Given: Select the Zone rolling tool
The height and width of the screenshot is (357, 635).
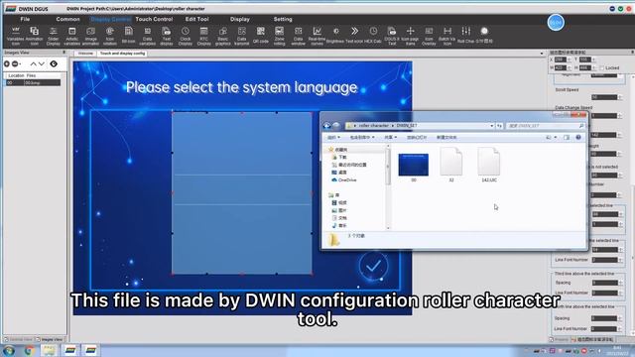Looking at the screenshot, I should point(280,36).
